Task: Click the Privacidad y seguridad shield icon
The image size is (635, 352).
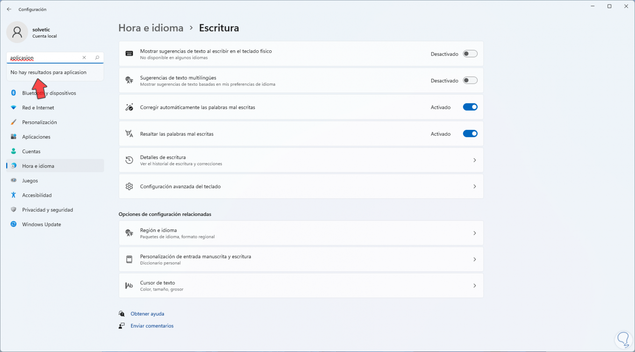Action: click(13, 210)
